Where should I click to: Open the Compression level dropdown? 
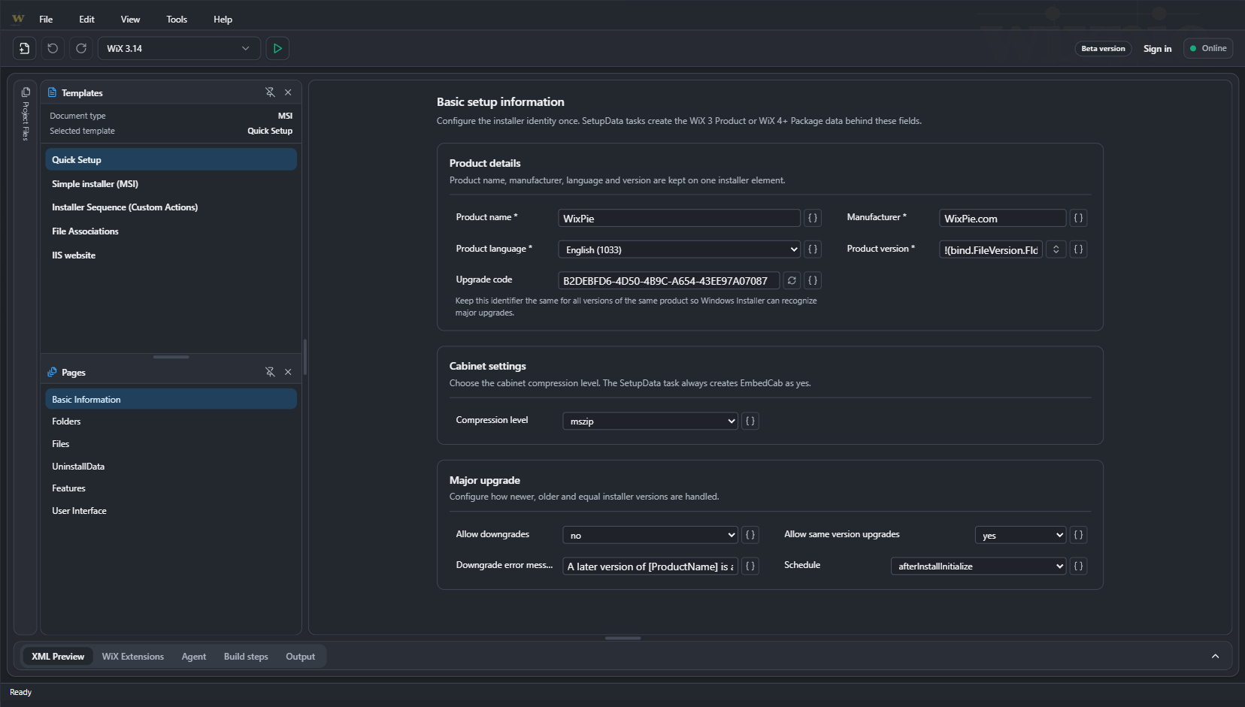[x=650, y=421]
